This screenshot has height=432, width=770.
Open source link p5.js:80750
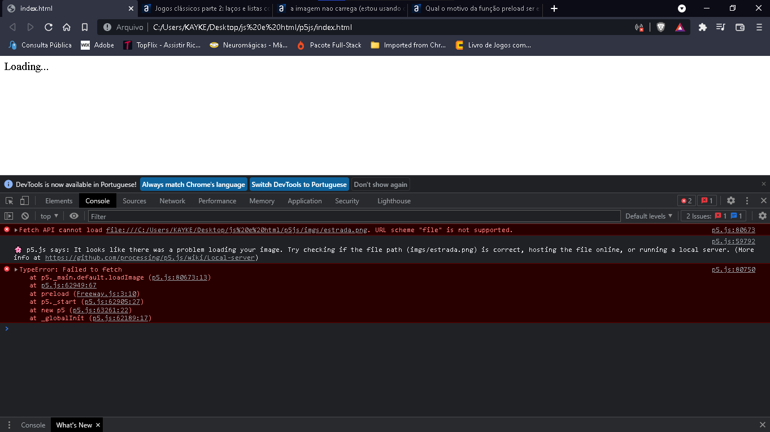[x=733, y=269]
